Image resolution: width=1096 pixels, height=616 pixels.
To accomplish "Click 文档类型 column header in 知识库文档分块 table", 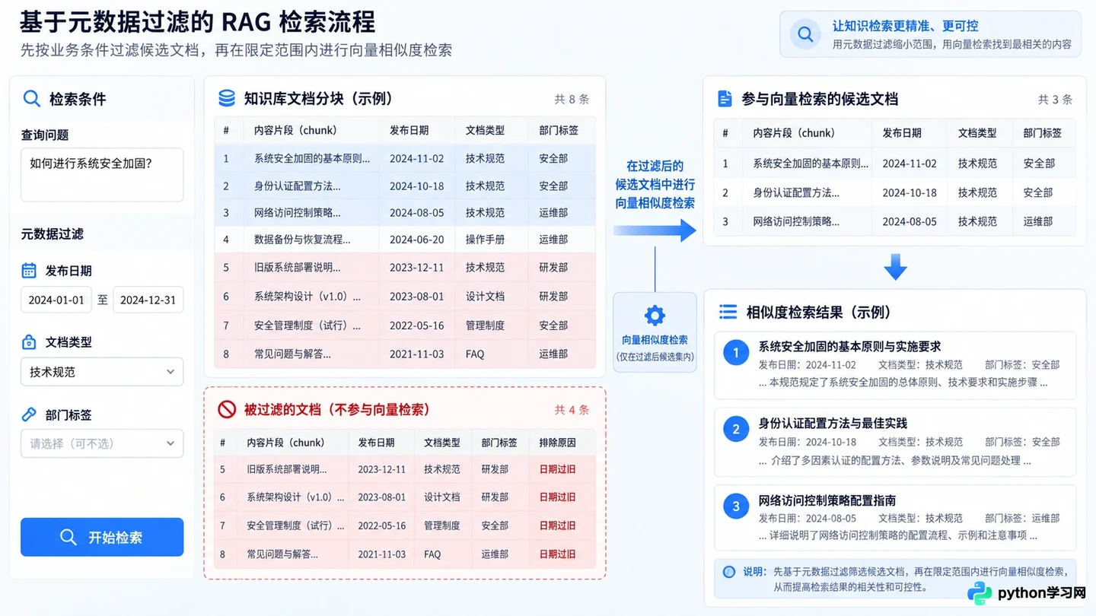I will (x=485, y=130).
